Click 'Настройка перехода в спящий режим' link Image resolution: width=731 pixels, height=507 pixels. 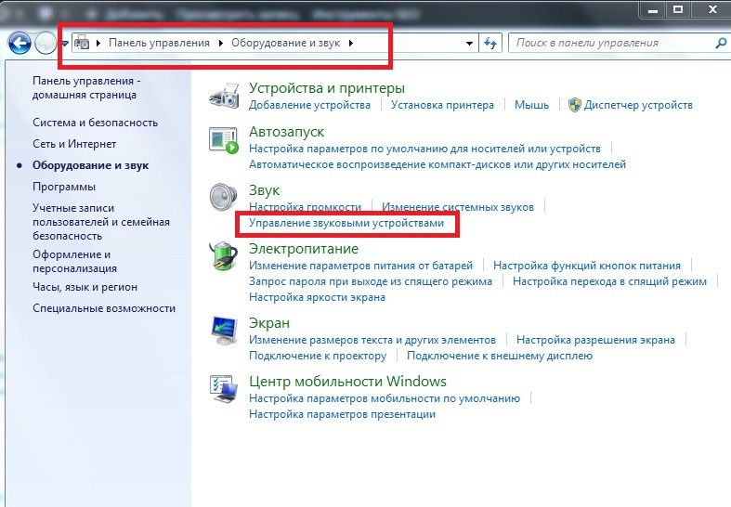610,281
